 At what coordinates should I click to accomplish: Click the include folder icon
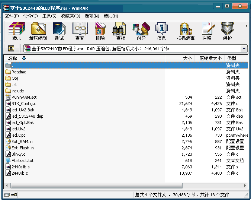(8, 91)
